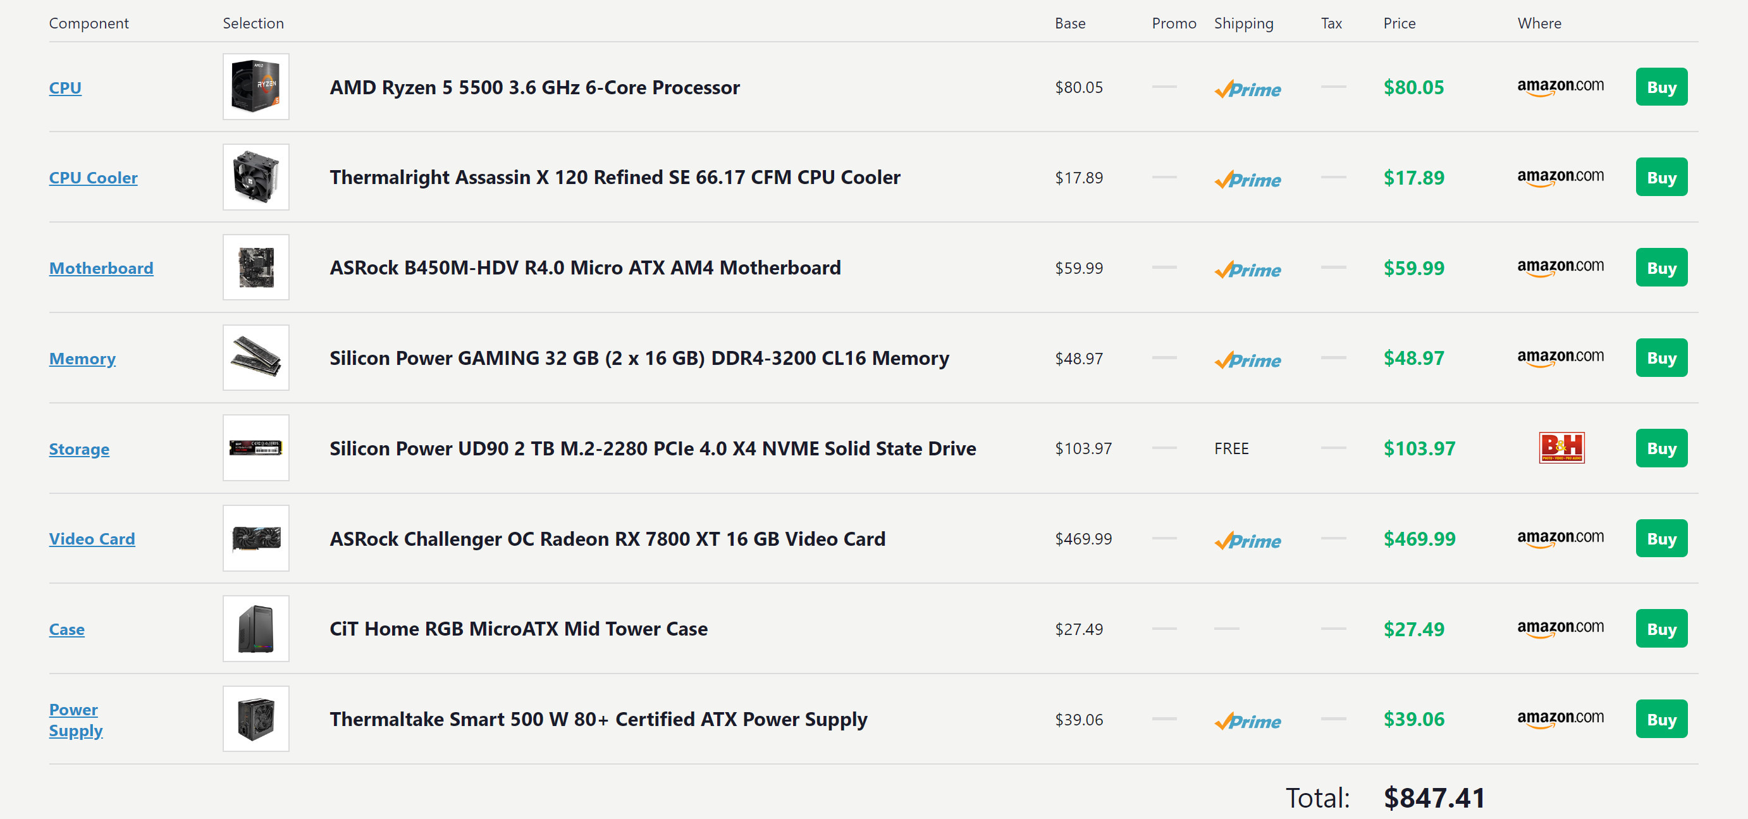The width and height of the screenshot is (1748, 819).
Task: Click the $469.99 green video card price
Action: click(1419, 539)
